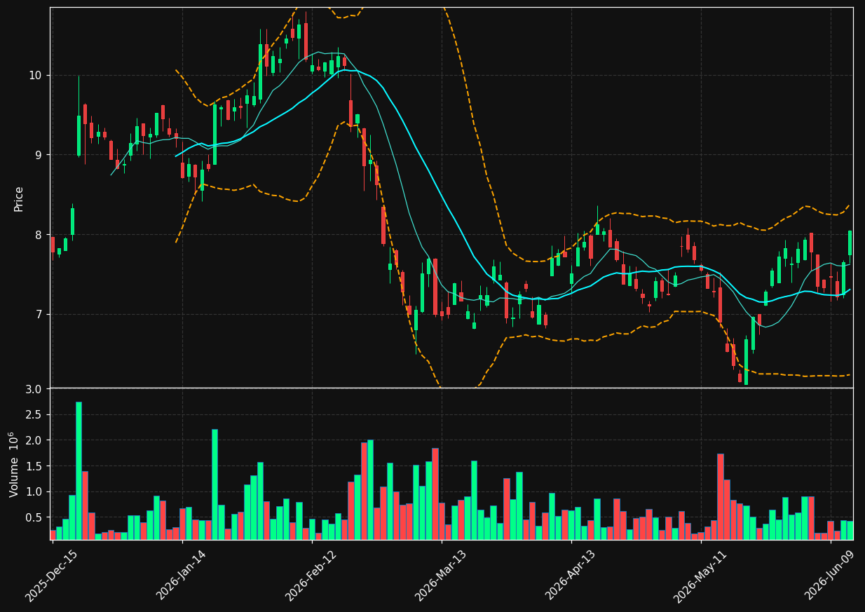Click the Volume axis title
This screenshot has height=612, width=865.
coord(15,464)
